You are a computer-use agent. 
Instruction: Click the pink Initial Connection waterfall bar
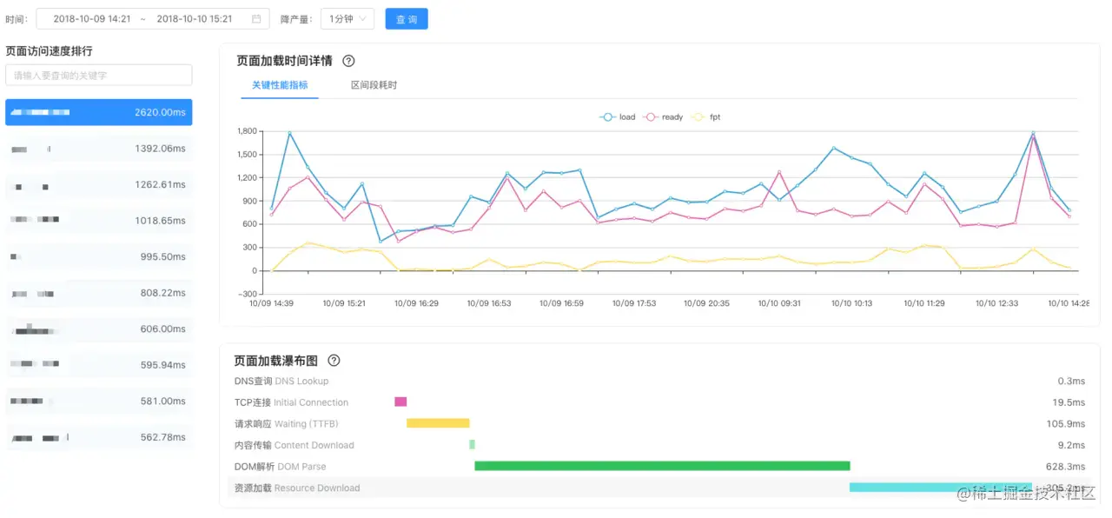400,402
